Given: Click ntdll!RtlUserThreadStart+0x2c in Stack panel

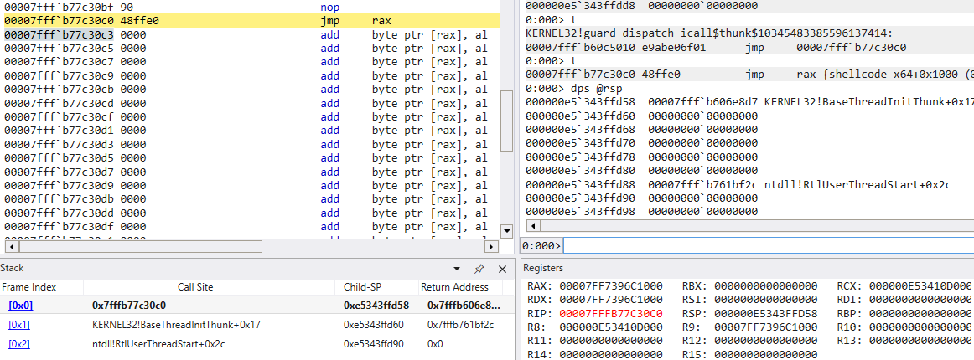Looking at the screenshot, I should coord(159,344).
